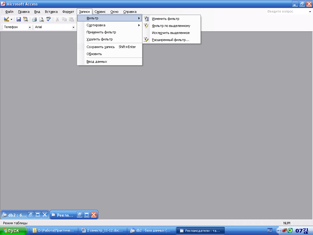Click the Расширенный фильтр pencil funnel icon

(x=146, y=40)
